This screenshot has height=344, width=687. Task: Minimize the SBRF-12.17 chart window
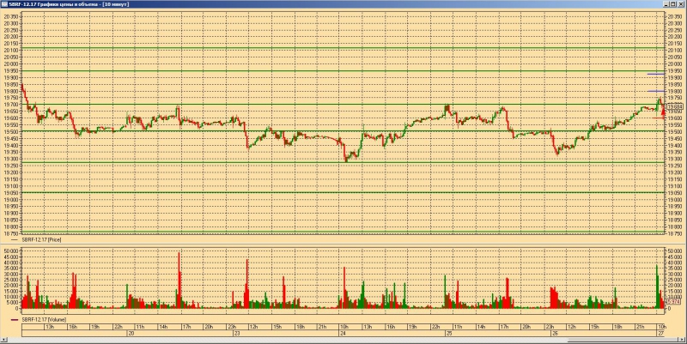pyautogui.click(x=667, y=4)
